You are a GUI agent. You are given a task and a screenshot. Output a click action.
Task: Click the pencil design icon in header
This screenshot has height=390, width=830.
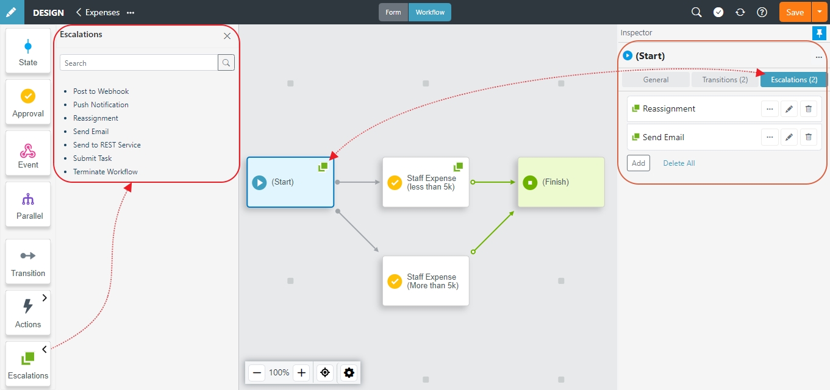tap(12, 12)
